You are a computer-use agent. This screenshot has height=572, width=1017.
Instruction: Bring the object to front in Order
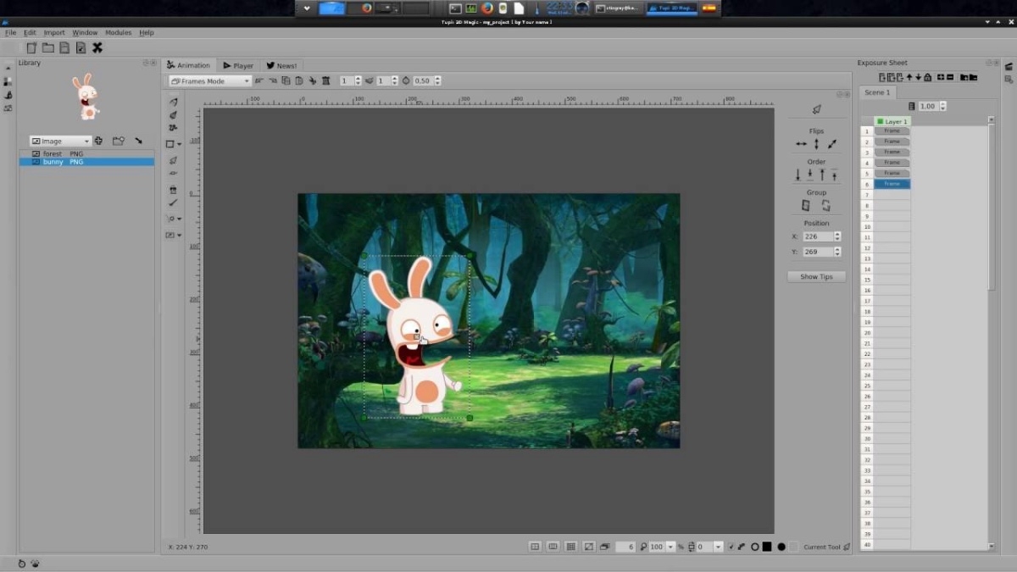(835, 175)
